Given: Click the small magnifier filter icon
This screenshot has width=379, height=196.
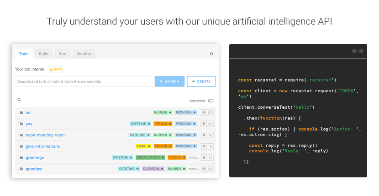Looking at the screenshot, I should point(19,100).
